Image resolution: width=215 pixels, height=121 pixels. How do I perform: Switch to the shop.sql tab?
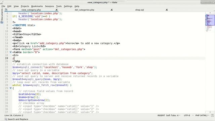tap(139, 10)
